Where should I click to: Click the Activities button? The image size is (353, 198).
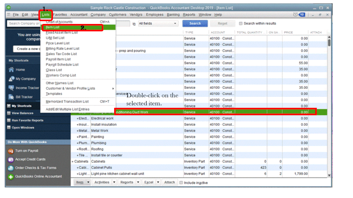pos(102,182)
